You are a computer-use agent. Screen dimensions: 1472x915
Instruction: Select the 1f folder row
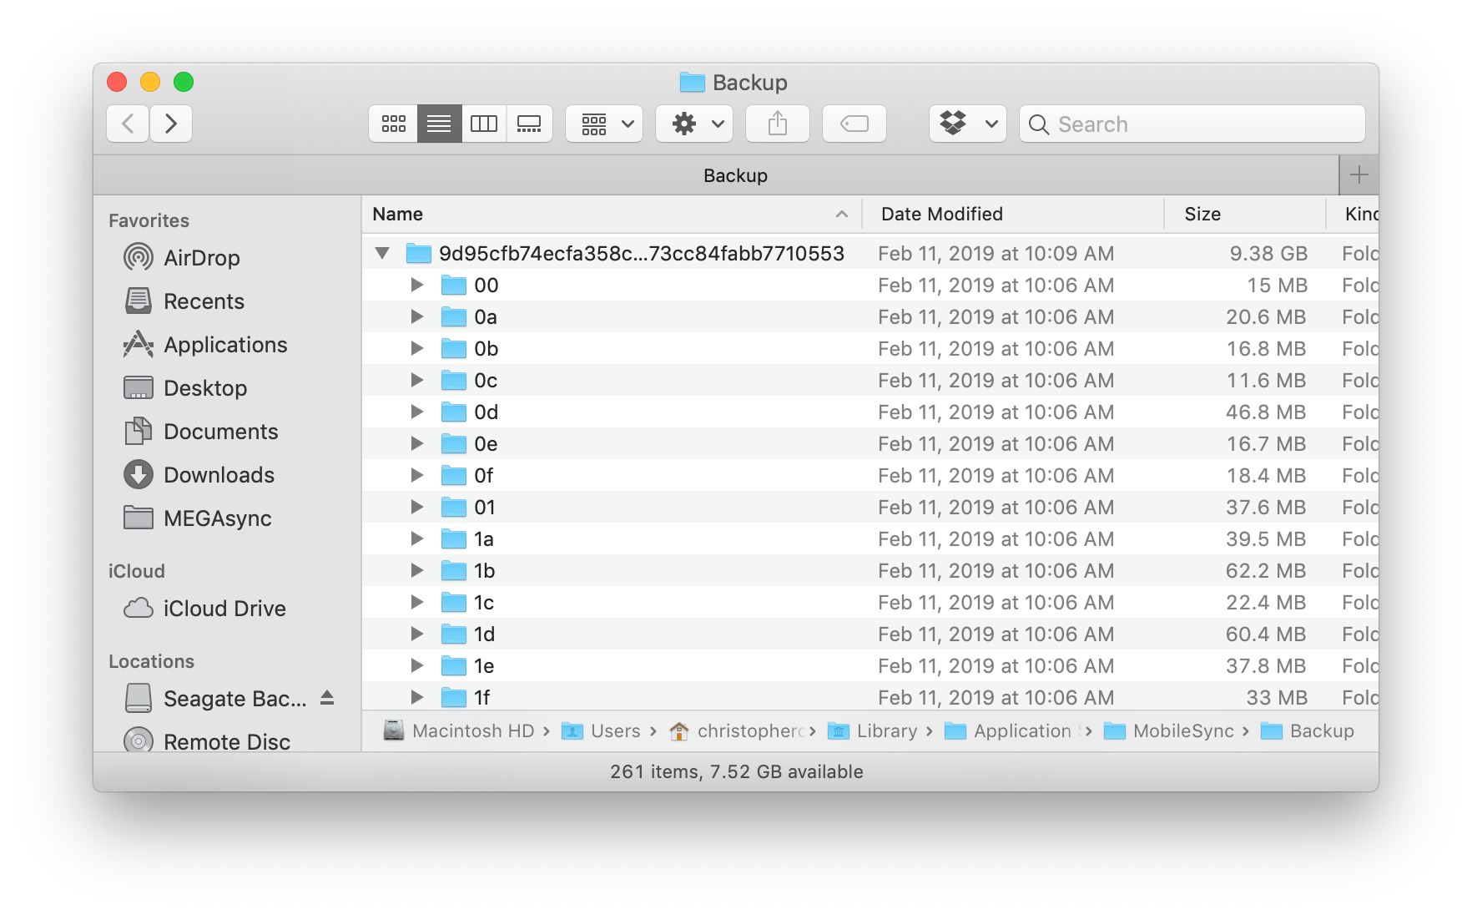(x=870, y=697)
